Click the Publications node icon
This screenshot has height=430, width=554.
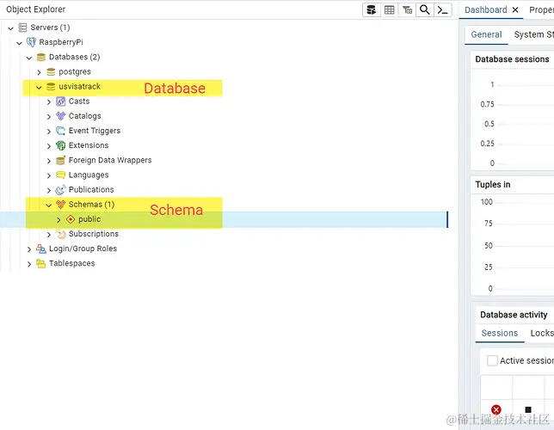[x=61, y=190]
